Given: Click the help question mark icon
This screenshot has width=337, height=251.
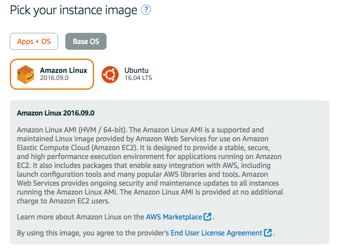Looking at the screenshot, I should point(146,10).
